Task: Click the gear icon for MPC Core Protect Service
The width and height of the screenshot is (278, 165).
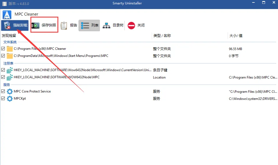Action: 10,91
